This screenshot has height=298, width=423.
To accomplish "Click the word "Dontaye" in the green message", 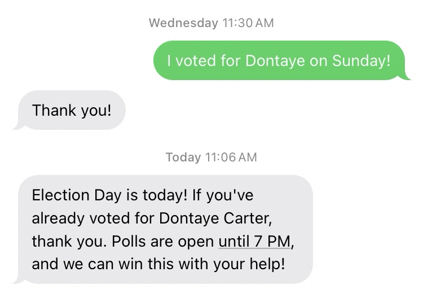I will point(275,60).
